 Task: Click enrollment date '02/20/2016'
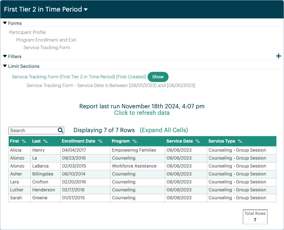(85, 182)
